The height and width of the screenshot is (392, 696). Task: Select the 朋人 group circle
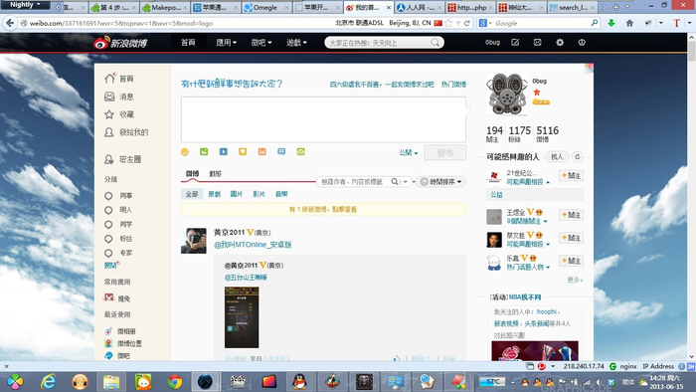click(x=108, y=210)
